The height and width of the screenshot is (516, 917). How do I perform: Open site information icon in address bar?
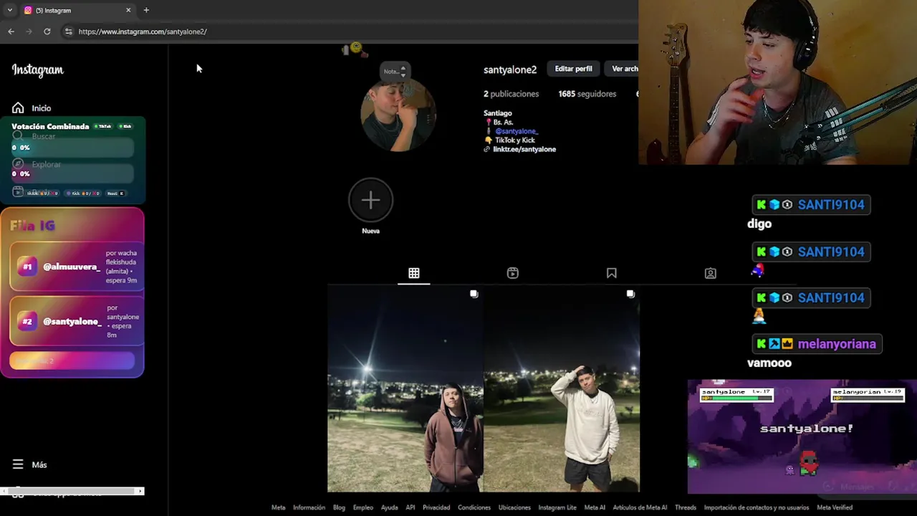(x=68, y=32)
